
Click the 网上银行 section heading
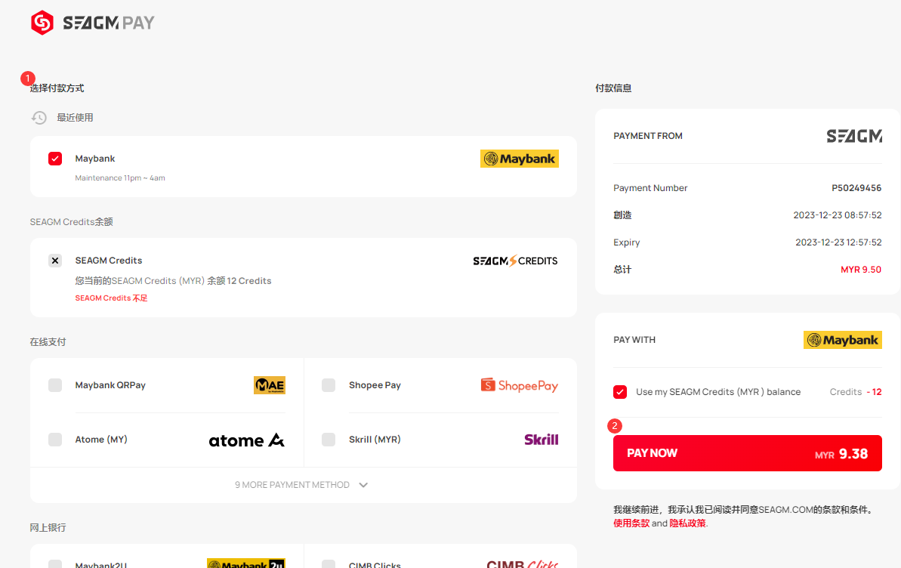48,528
